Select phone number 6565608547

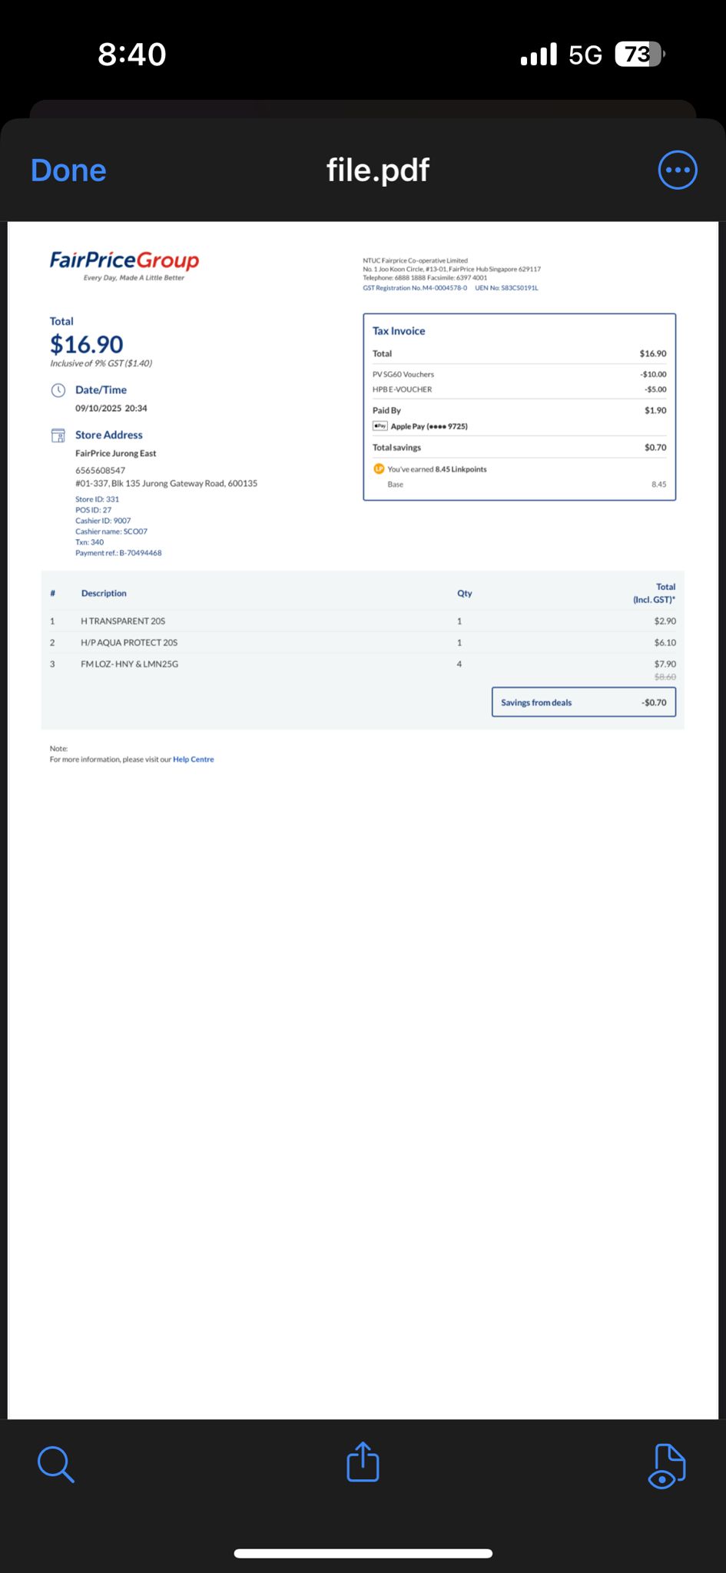tap(100, 470)
